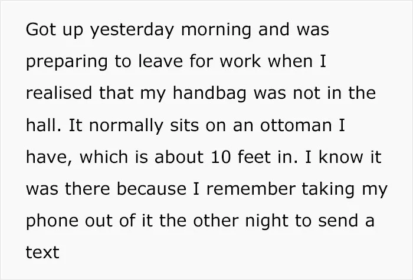Click the word 'morning' in the first line
This screenshot has height=280, width=413.
point(216,29)
